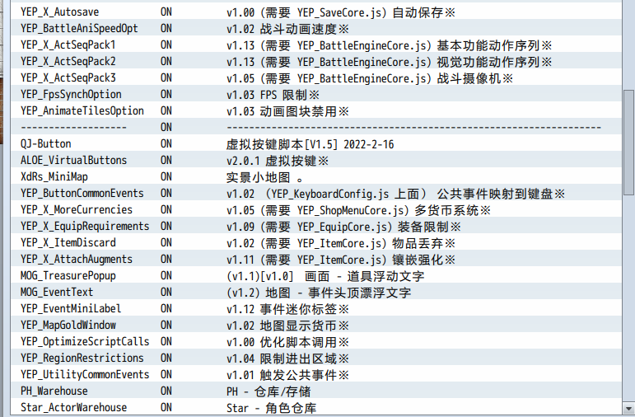Select the XdRs_MiniMap plugin row

point(317,177)
